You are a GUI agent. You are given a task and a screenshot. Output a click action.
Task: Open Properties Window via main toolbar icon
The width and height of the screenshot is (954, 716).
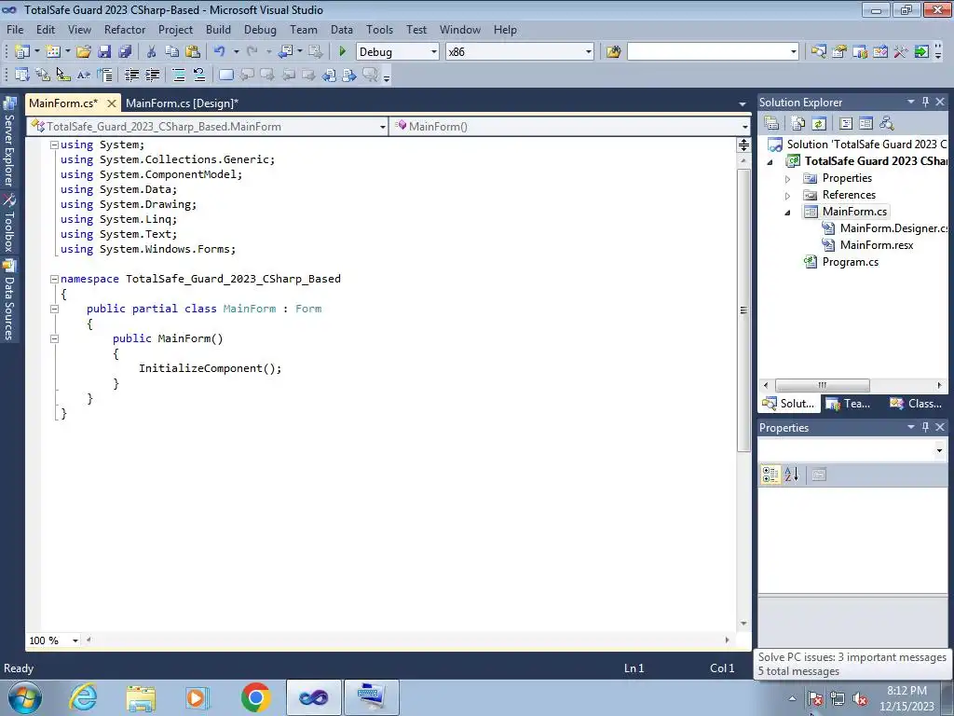coord(839,52)
